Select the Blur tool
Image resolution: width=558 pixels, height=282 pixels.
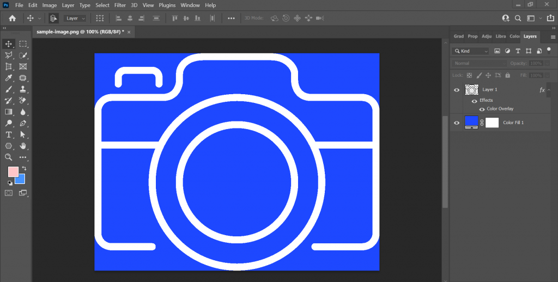tap(23, 112)
